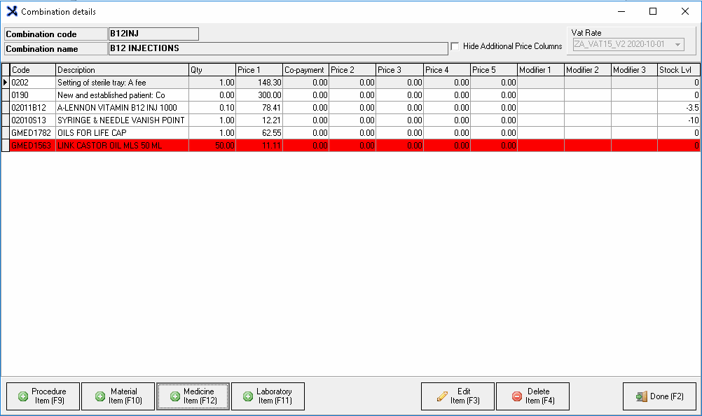Screen dimensions: 702x416
Task: Click the Price 1 column header
Action: pos(259,70)
